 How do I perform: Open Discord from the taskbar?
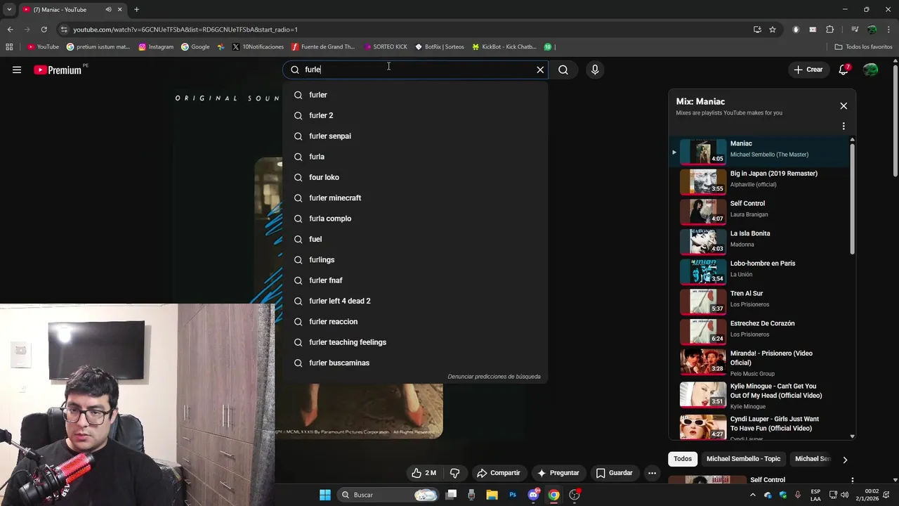click(533, 495)
